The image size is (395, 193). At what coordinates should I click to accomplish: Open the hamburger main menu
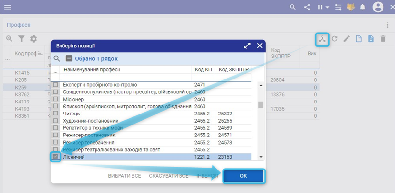[8, 7]
